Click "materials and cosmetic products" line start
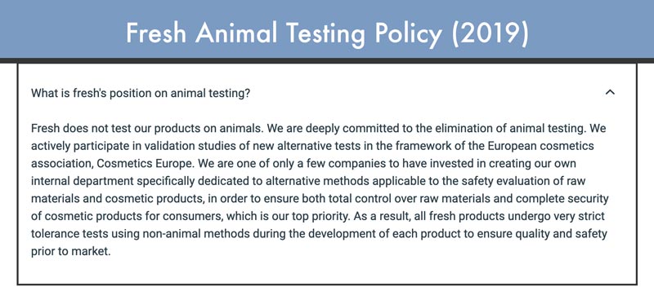The image size is (654, 300). (118, 199)
